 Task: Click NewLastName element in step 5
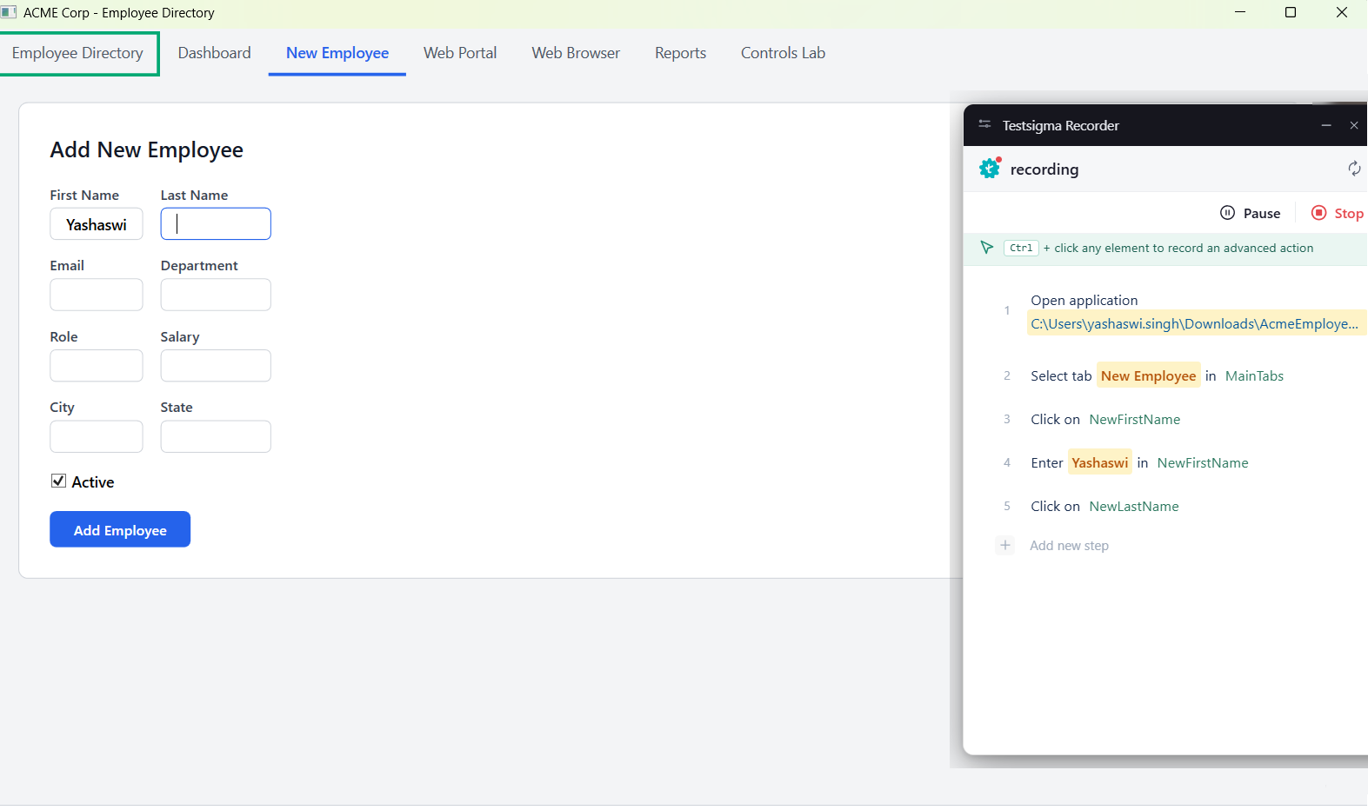(1134, 506)
